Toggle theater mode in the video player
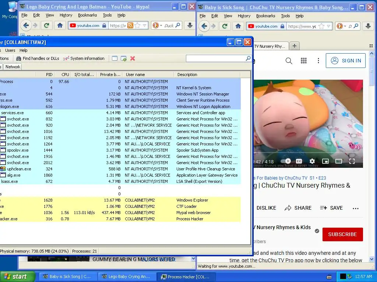The width and height of the screenshot is (377, 282). 339,161
